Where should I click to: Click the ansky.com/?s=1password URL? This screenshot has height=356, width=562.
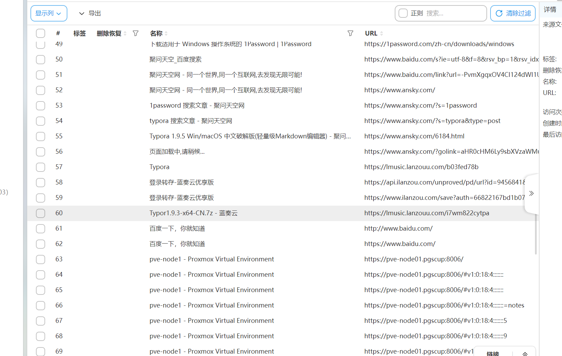click(x=420, y=106)
